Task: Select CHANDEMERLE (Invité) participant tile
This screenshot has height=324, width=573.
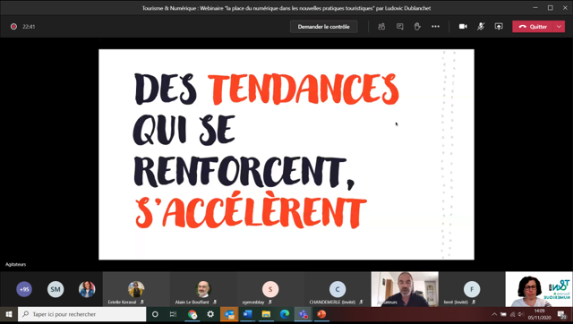Action: [338, 289]
